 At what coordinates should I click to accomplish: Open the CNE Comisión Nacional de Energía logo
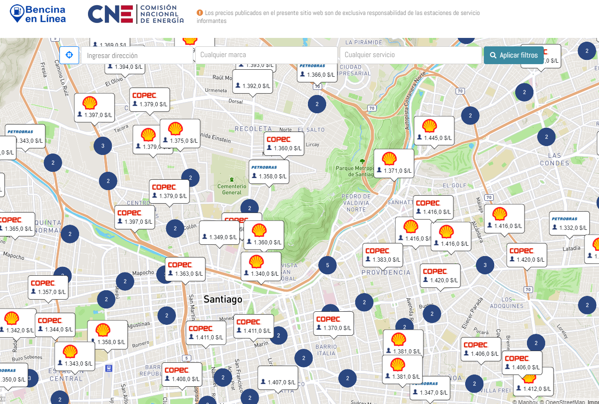pos(136,14)
